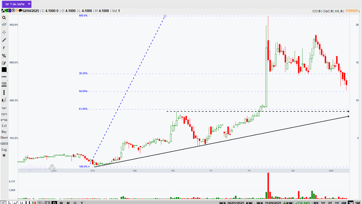This screenshot has width=362, height=204.
Task: Click the orange 1190925 number in the header
Action: coord(352,11)
